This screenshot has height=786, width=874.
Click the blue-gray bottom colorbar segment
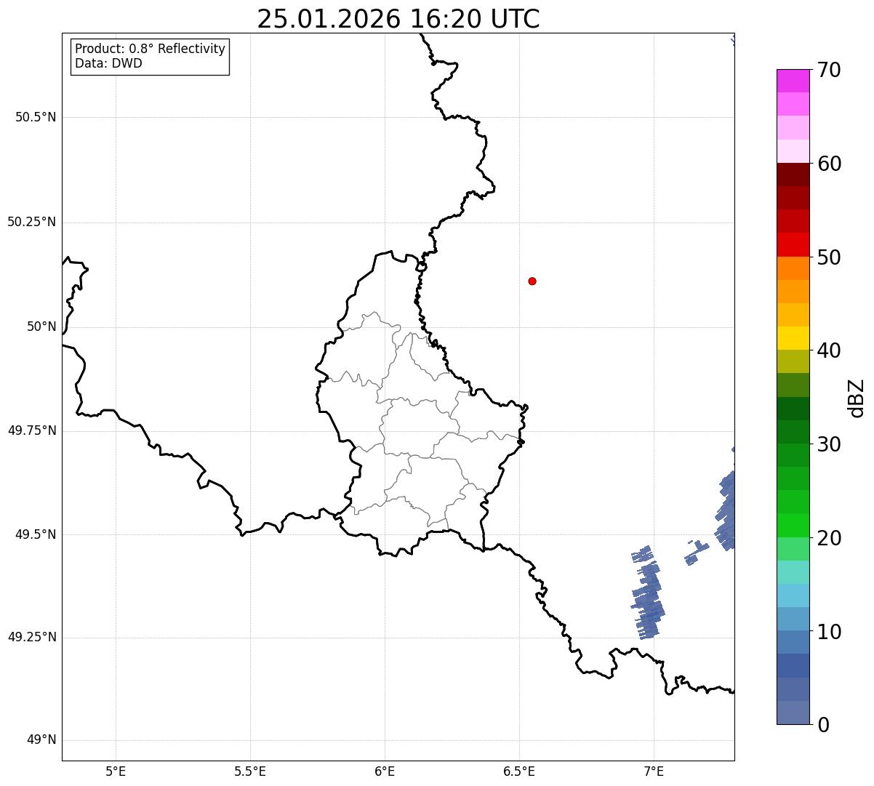click(x=793, y=713)
